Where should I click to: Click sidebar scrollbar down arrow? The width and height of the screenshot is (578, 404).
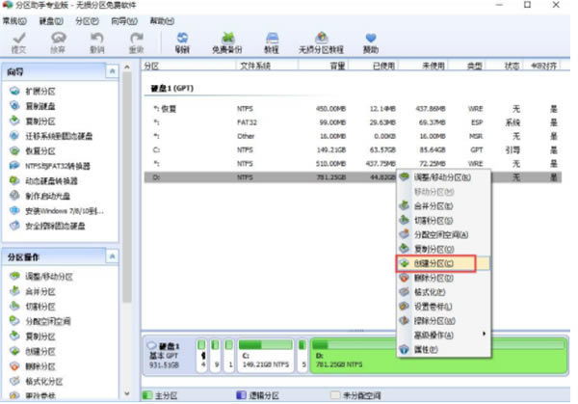point(127,393)
